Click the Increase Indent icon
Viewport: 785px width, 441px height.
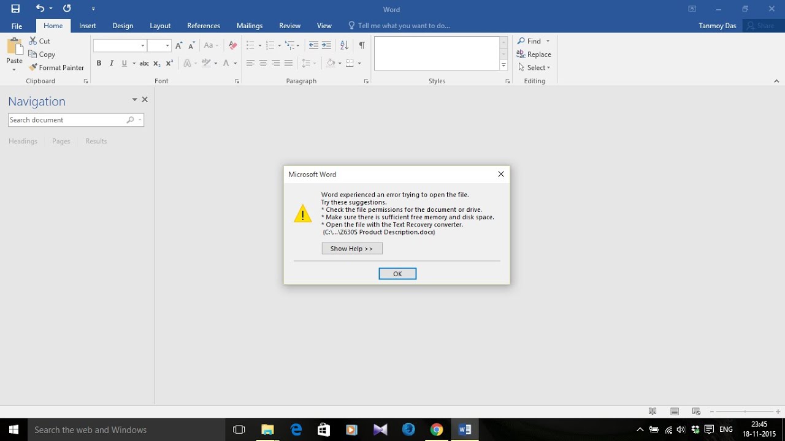pos(326,45)
